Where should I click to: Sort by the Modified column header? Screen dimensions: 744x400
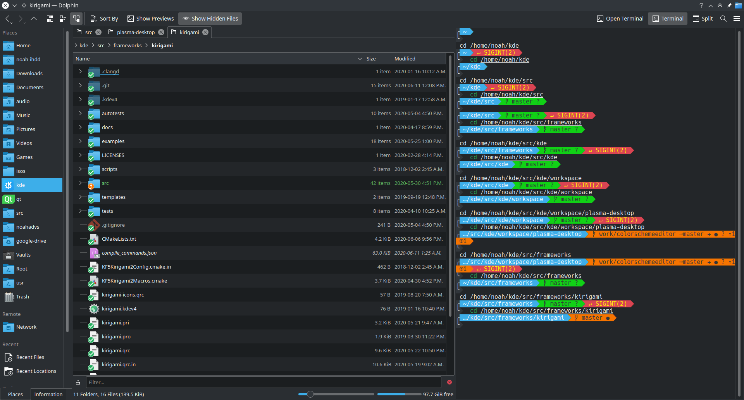click(419, 59)
